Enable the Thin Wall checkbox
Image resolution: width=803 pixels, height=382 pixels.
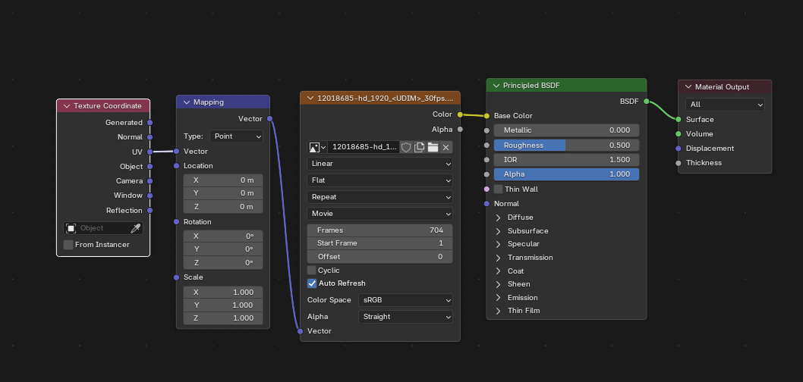[x=499, y=189]
